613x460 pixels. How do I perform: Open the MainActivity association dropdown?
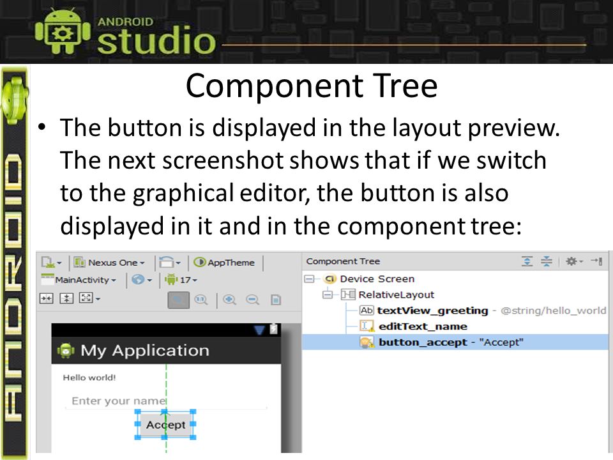pos(79,280)
